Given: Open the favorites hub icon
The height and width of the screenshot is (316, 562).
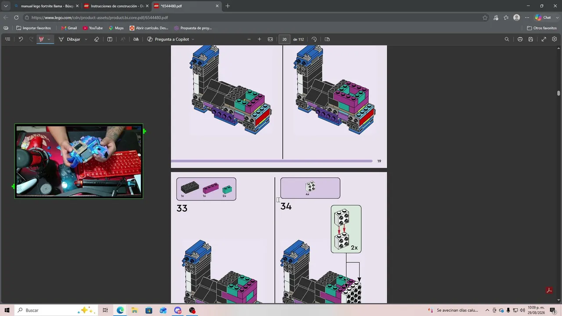Looking at the screenshot, I should point(506,18).
